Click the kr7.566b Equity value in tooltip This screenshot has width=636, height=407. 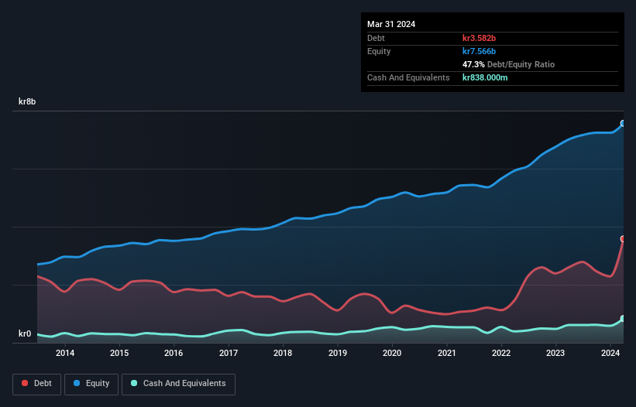point(479,51)
